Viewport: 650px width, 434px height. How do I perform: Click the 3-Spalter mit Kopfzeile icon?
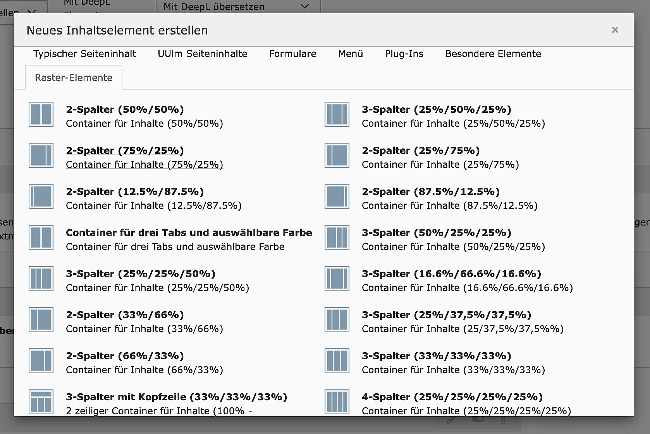point(41,402)
